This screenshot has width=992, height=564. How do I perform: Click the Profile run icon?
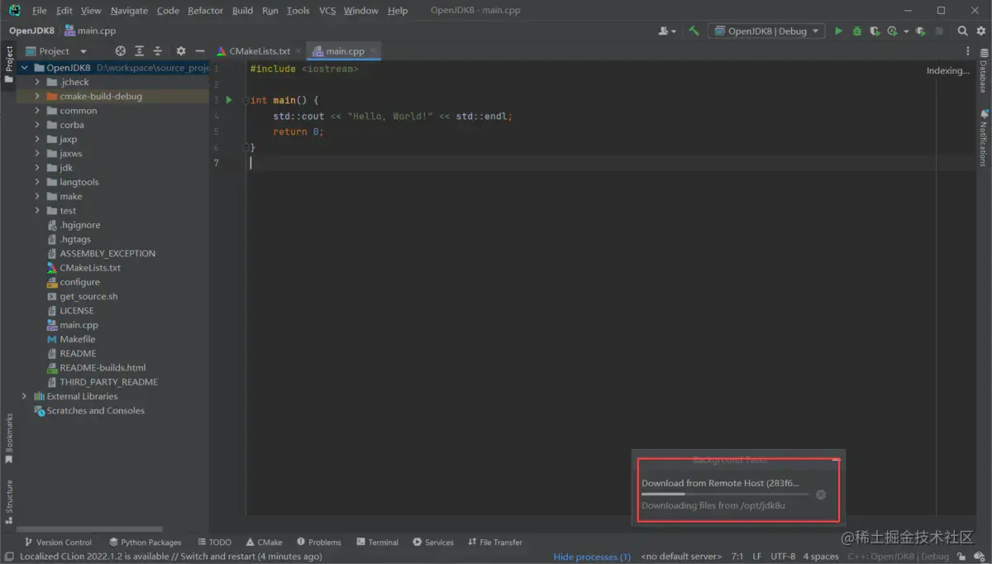(x=892, y=31)
